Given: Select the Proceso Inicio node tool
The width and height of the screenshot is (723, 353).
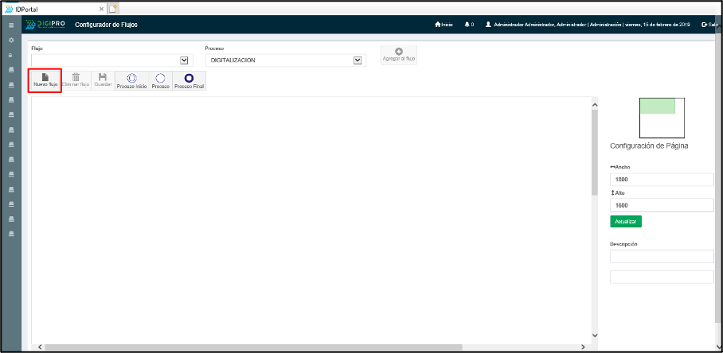Looking at the screenshot, I should [x=131, y=80].
